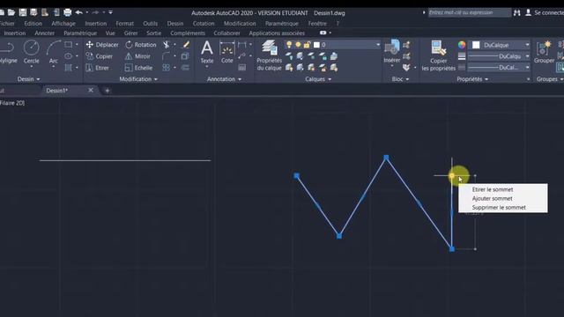This screenshot has width=564, height=317.
Task: Click the save icon in quick access toolbar
Action: [x=23, y=12]
